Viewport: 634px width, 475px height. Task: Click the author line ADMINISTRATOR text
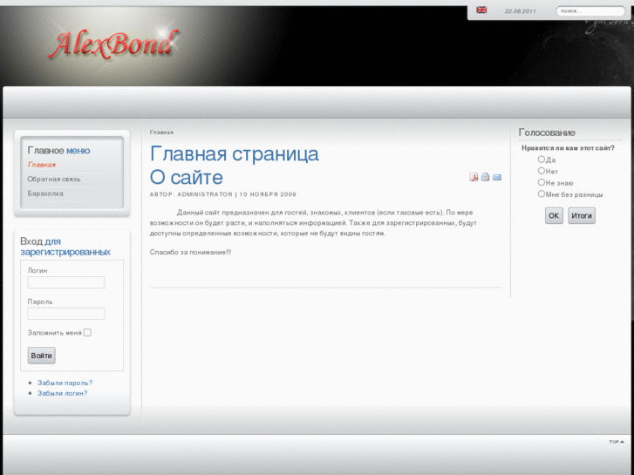click(205, 194)
